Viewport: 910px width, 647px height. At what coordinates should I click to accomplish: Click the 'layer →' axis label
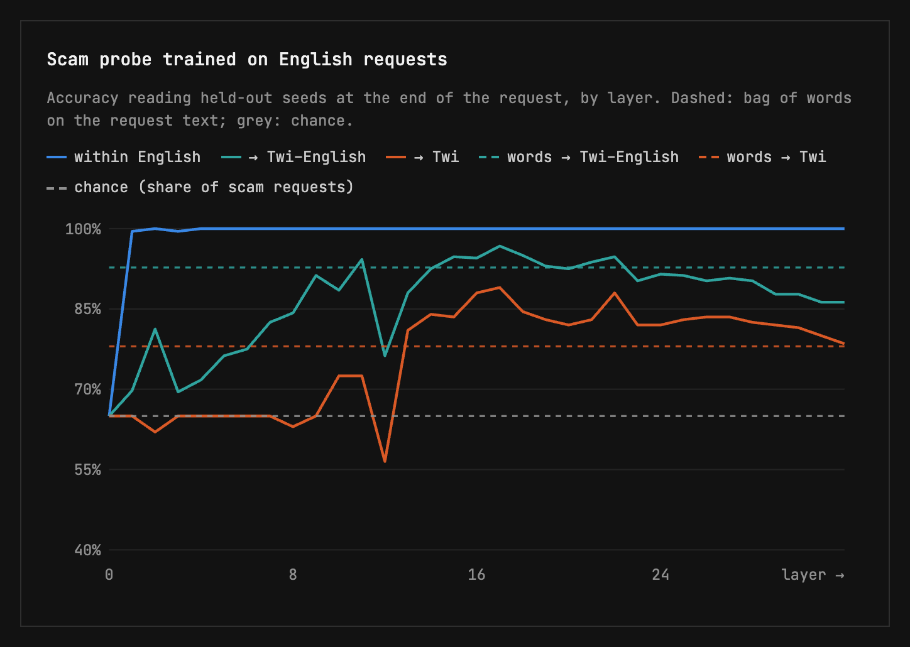pyautogui.click(x=813, y=575)
